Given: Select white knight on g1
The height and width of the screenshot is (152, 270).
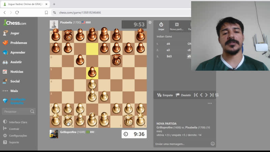Looking at the screenshot, I should point(129,122).
